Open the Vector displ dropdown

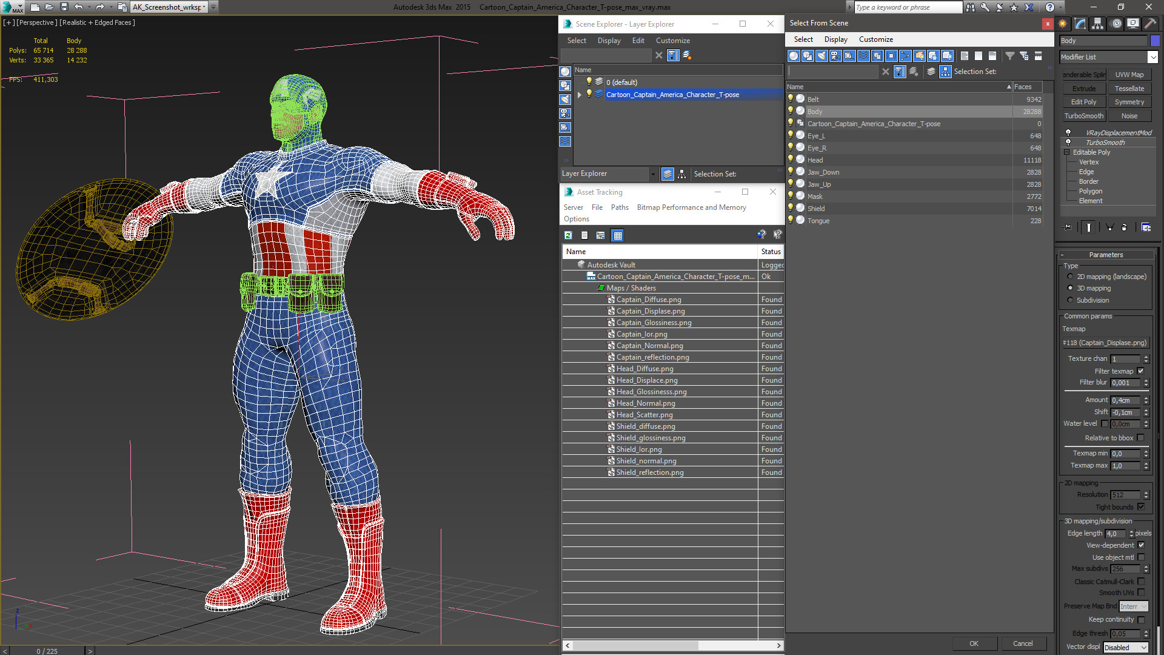click(1126, 648)
